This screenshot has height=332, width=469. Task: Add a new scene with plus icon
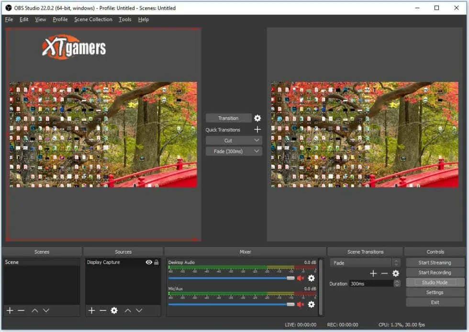(10, 310)
